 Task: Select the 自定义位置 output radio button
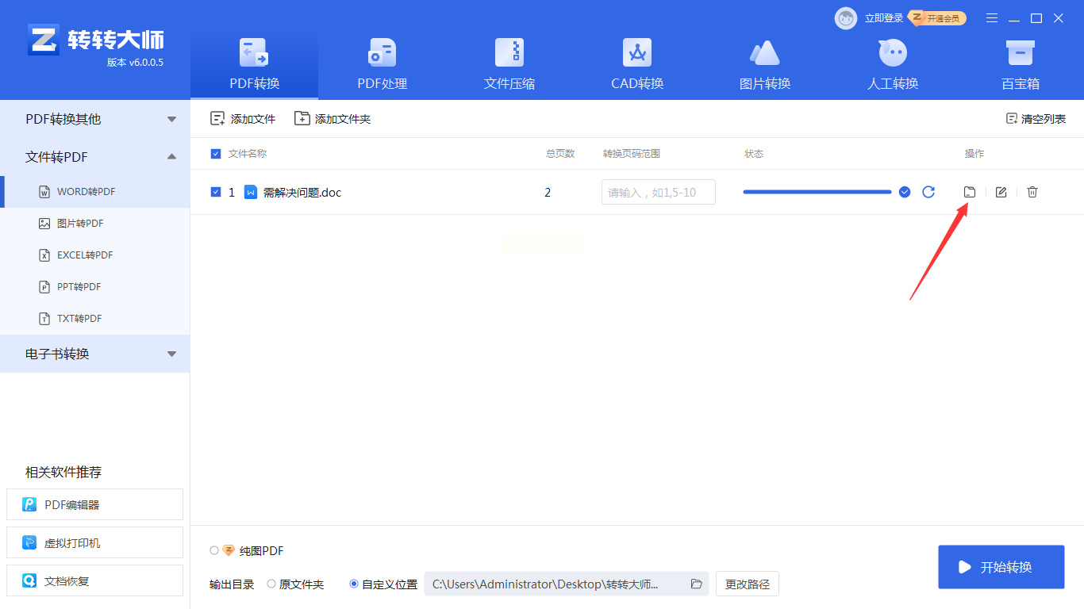(x=354, y=584)
